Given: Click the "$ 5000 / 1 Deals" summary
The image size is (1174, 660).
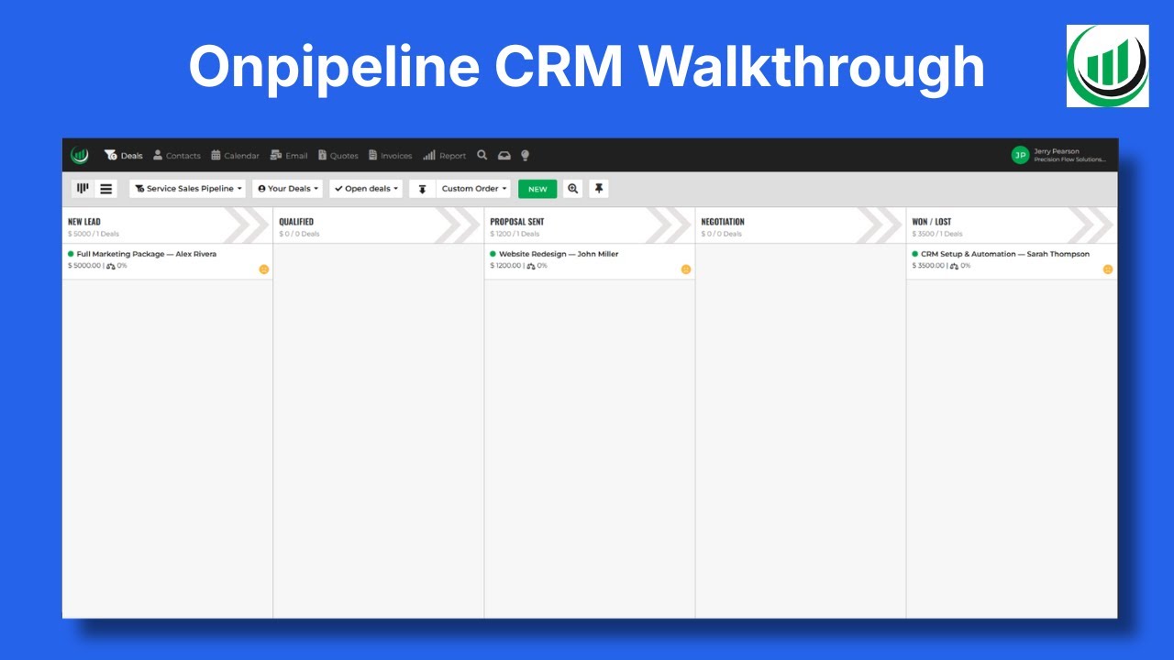Looking at the screenshot, I should pyautogui.click(x=94, y=234).
